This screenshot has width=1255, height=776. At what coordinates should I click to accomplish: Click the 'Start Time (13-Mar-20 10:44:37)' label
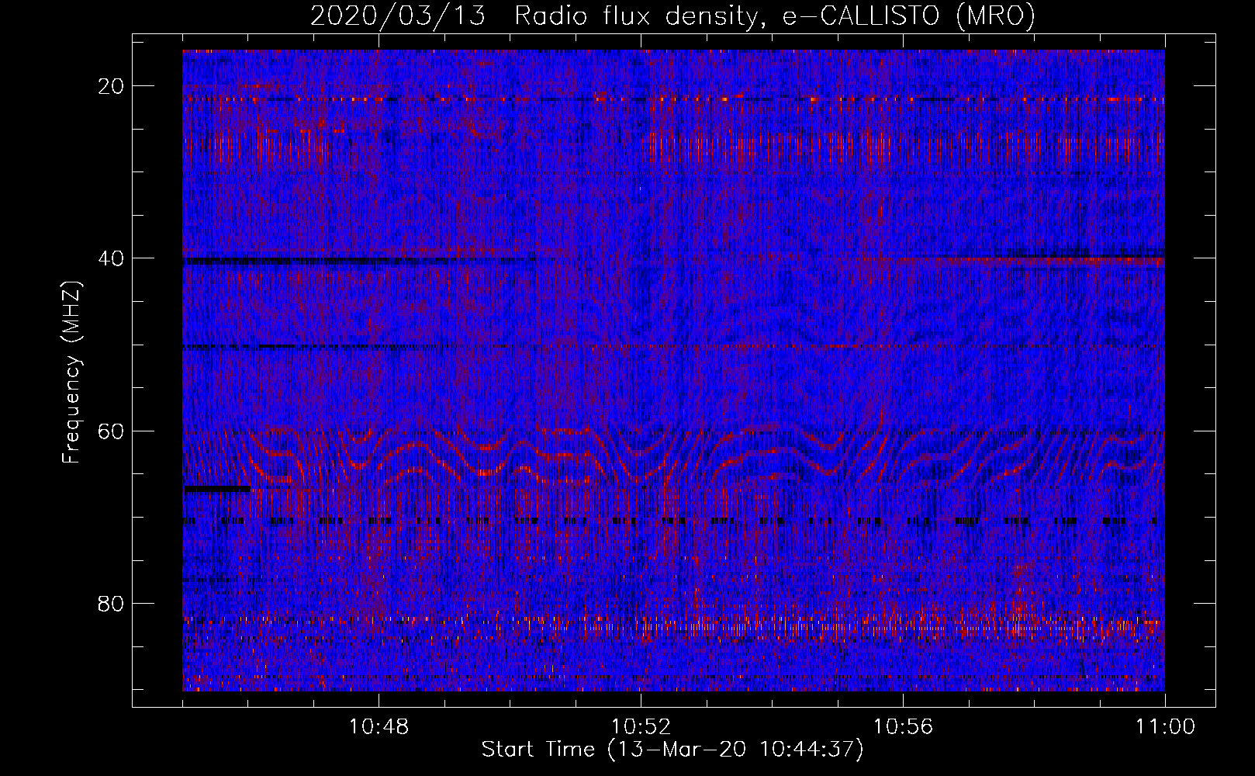coord(672,750)
